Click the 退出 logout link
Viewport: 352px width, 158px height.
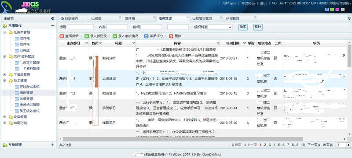pyautogui.click(x=263, y=4)
